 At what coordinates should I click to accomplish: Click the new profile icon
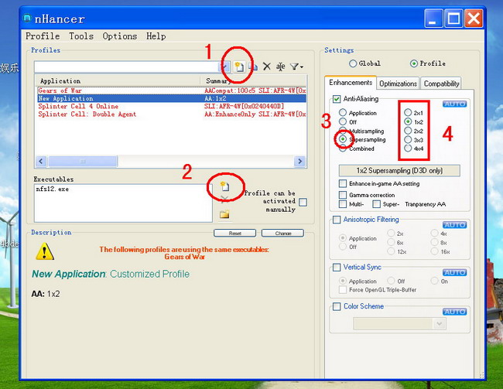[x=240, y=67]
